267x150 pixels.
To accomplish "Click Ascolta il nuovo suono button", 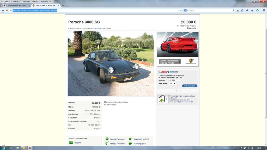I will 170,62.
